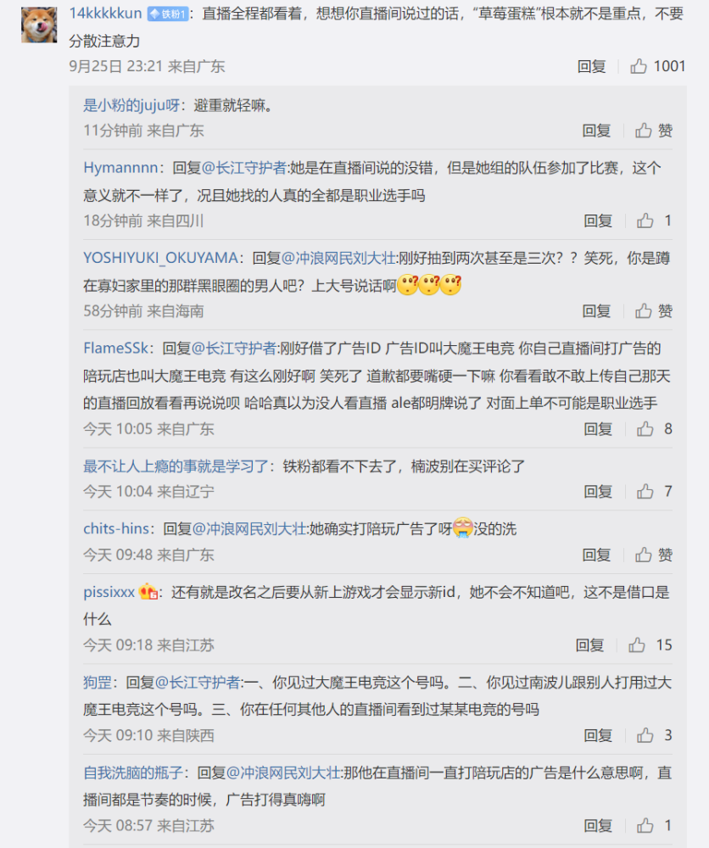Open Hymannnn's user profile

[120, 168]
